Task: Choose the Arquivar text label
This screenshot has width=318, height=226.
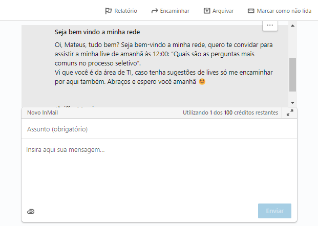Action: pos(223,11)
